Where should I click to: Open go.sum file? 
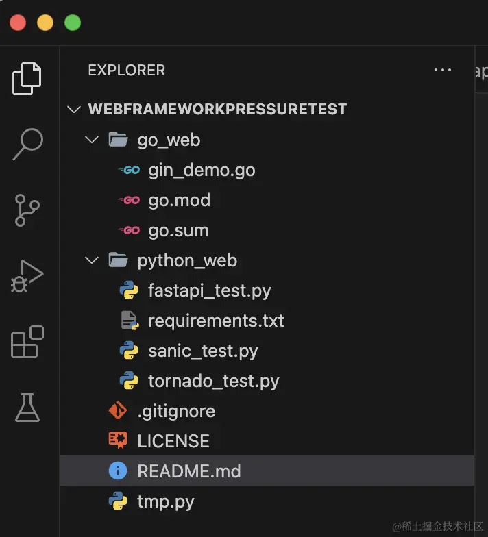[x=178, y=230]
